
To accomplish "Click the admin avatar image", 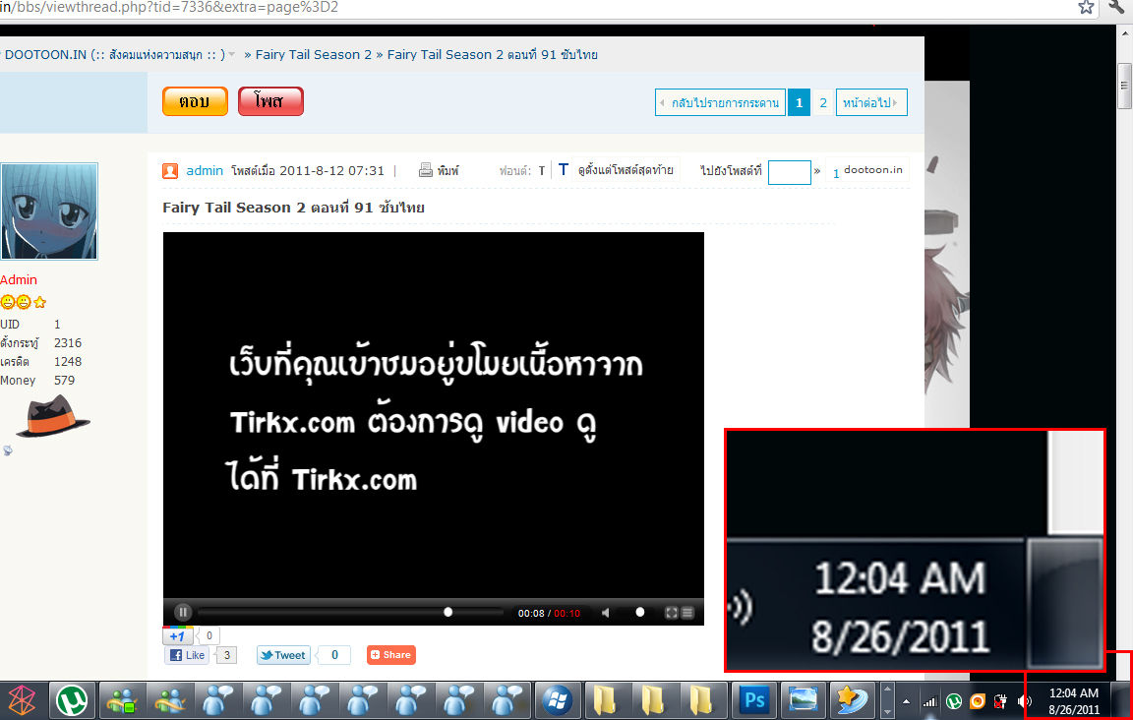I will 49,211.
